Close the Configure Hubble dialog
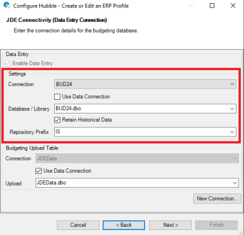This screenshot has height=235, width=244. 233,6
